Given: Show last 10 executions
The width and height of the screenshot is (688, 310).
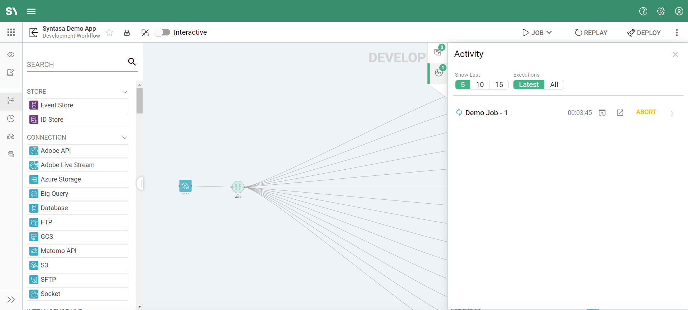Looking at the screenshot, I should [480, 85].
